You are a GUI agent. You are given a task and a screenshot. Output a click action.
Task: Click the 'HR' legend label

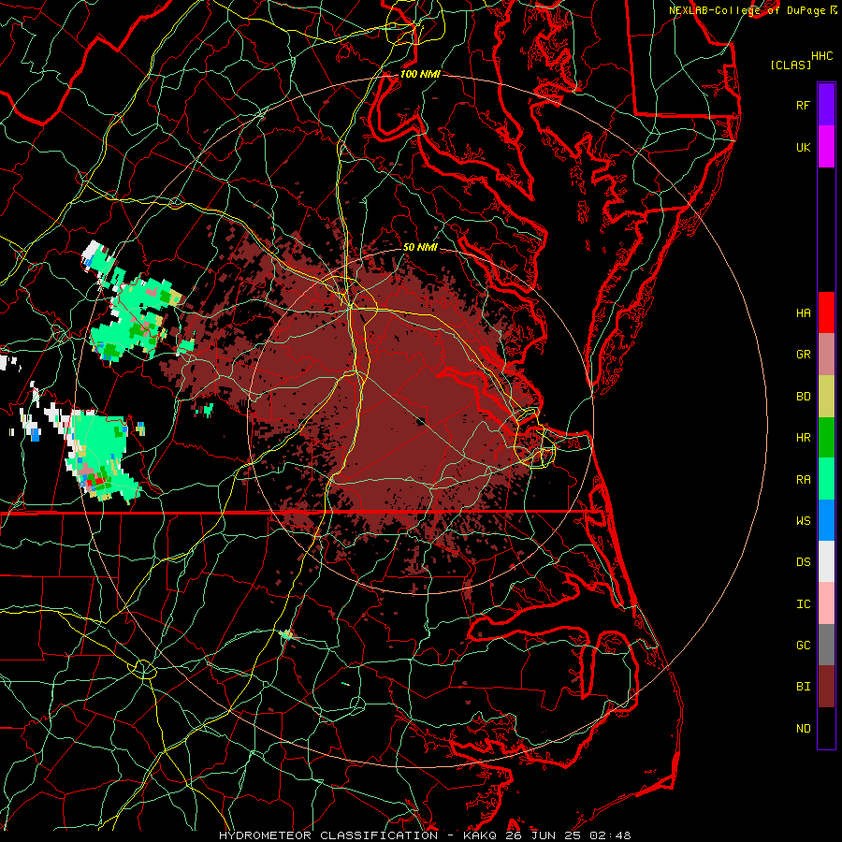803,438
